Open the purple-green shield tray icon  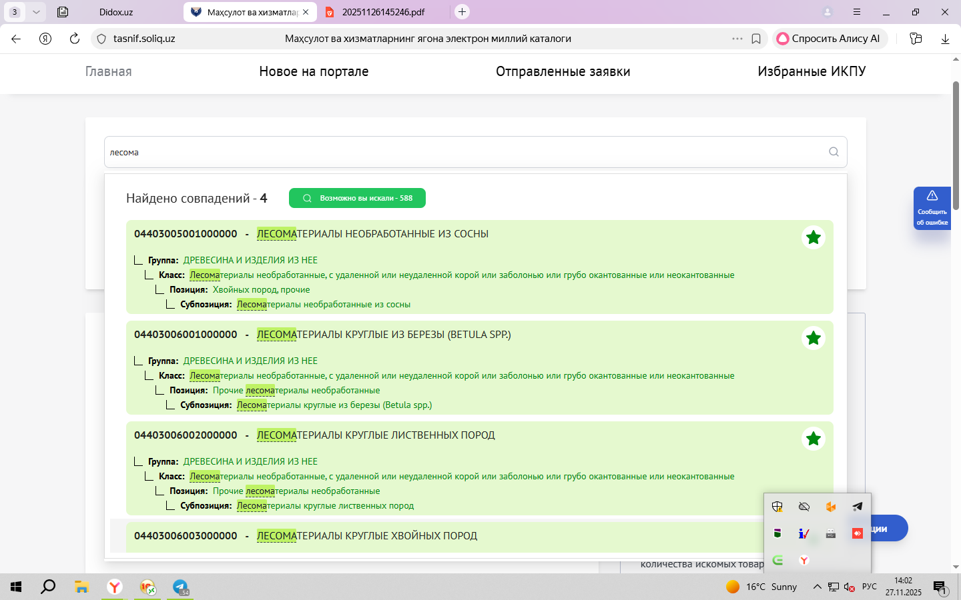pyautogui.click(x=777, y=533)
